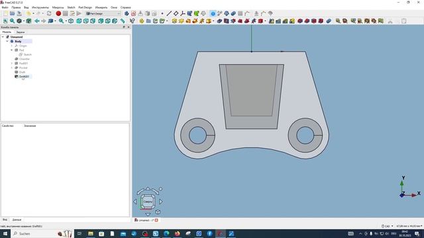Click the Fit all view icon

click(5, 20)
